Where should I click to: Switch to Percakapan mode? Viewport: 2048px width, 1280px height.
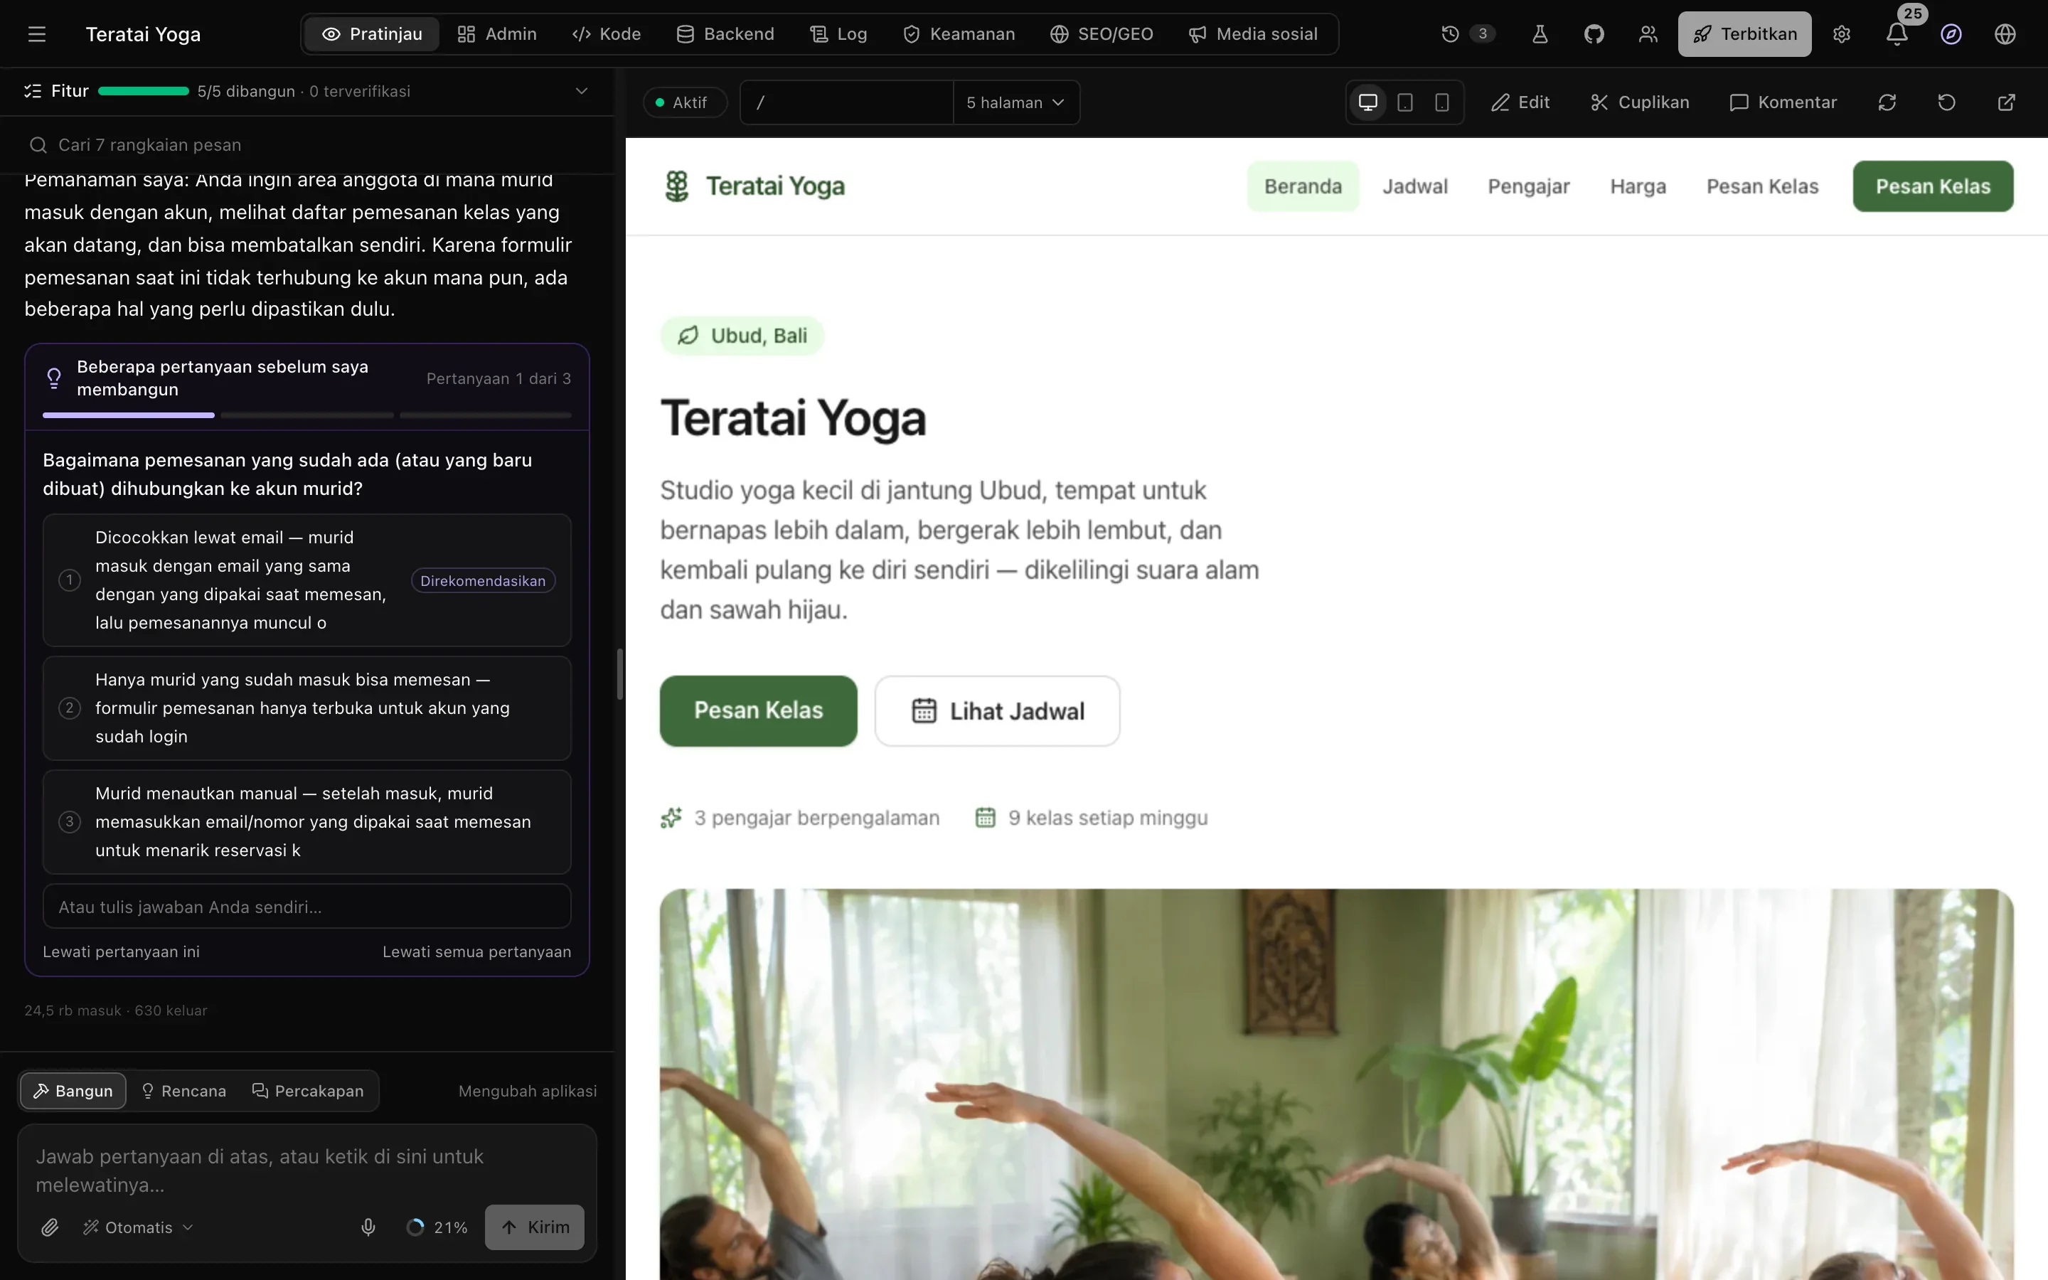[308, 1090]
